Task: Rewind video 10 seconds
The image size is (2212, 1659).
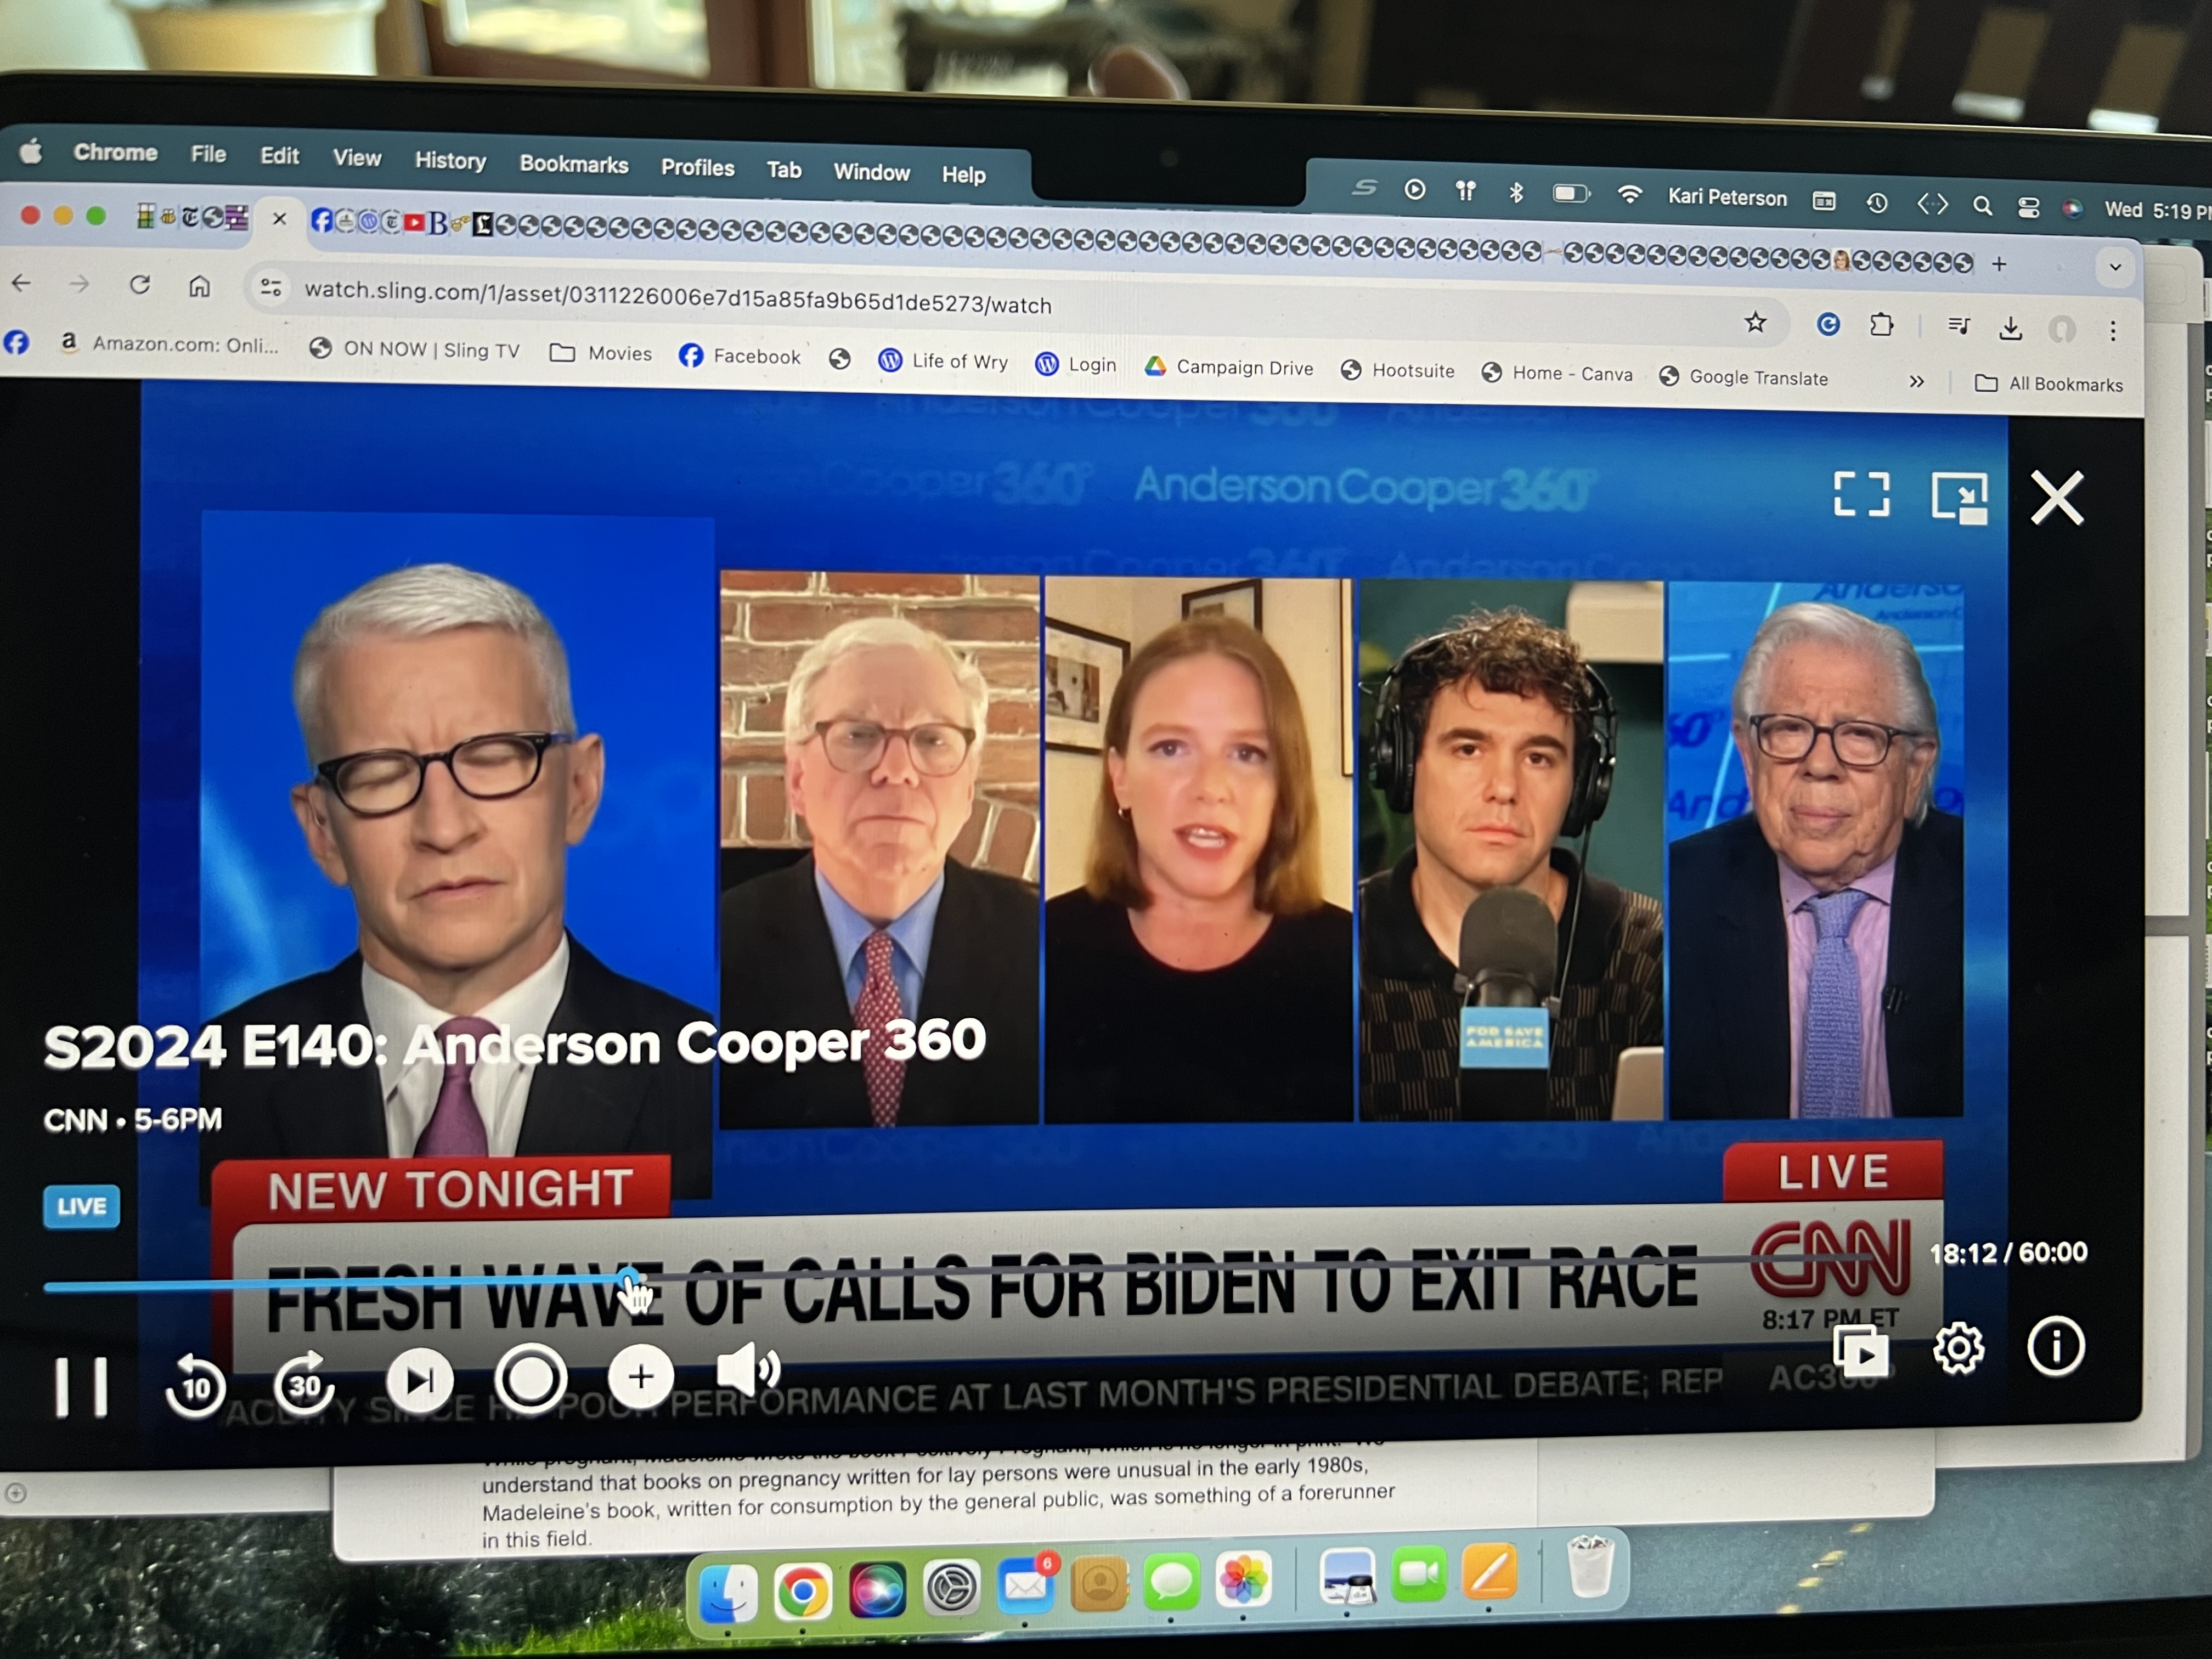Action: pos(195,1386)
